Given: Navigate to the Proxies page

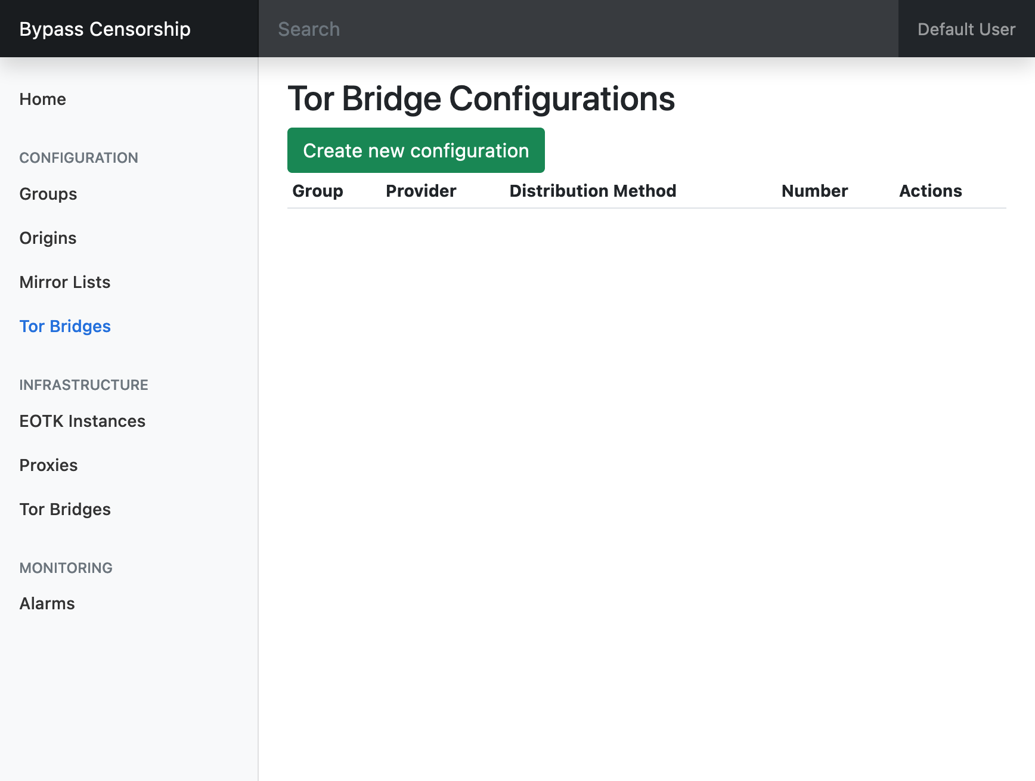Looking at the screenshot, I should 48,465.
